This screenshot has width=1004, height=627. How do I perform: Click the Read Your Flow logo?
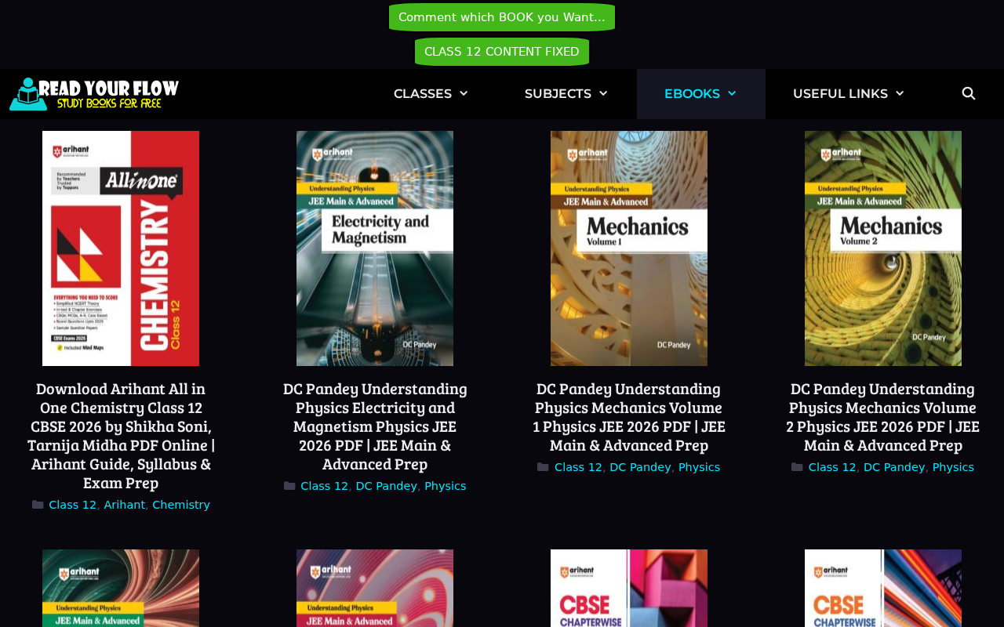click(94, 94)
